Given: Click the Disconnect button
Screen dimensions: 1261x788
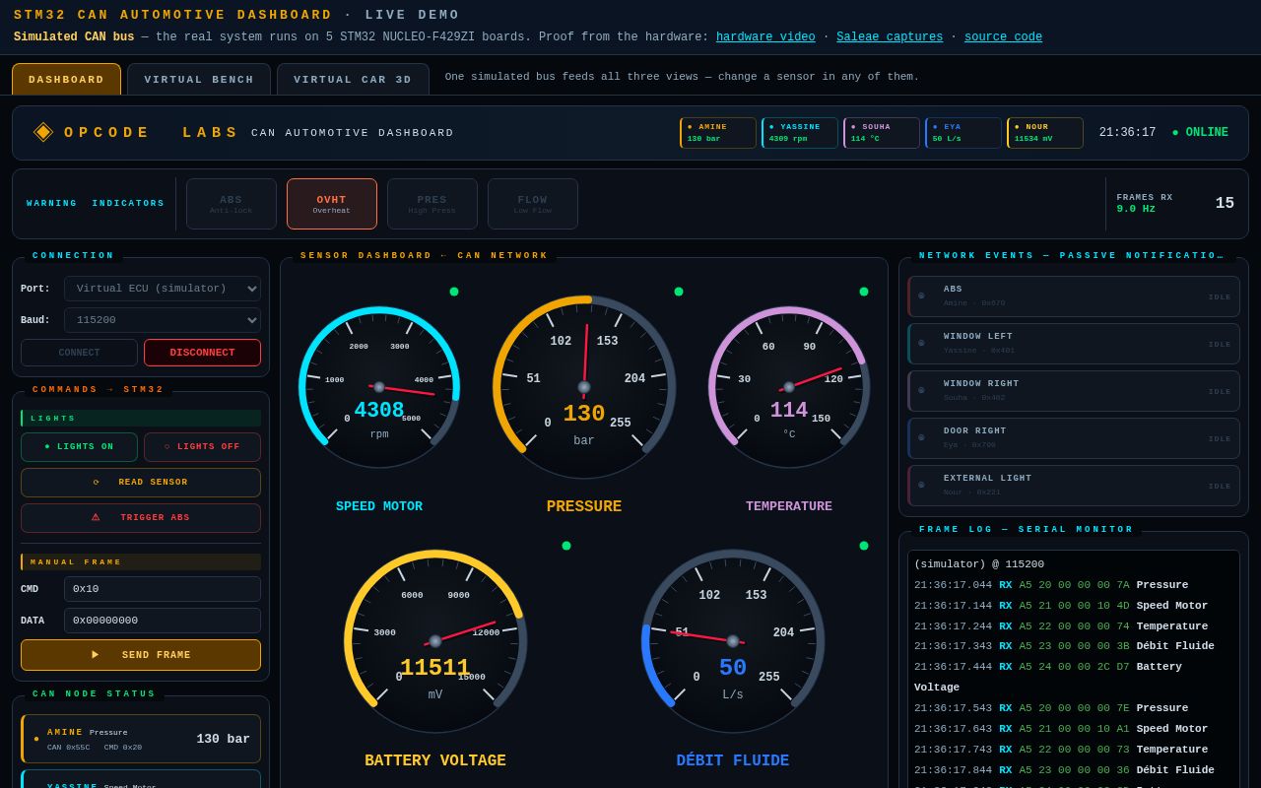Looking at the screenshot, I should tap(202, 353).
